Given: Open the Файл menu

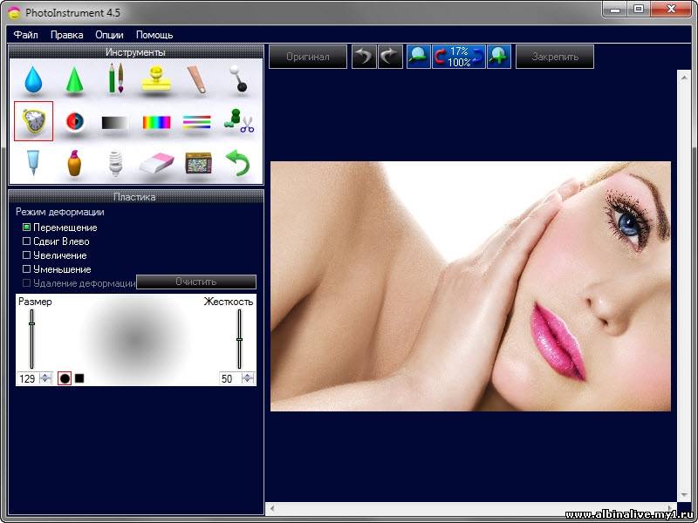Looking at the screenshot, I should 26,35.
